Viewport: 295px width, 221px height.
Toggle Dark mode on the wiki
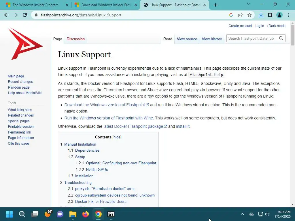coord(276,26)
